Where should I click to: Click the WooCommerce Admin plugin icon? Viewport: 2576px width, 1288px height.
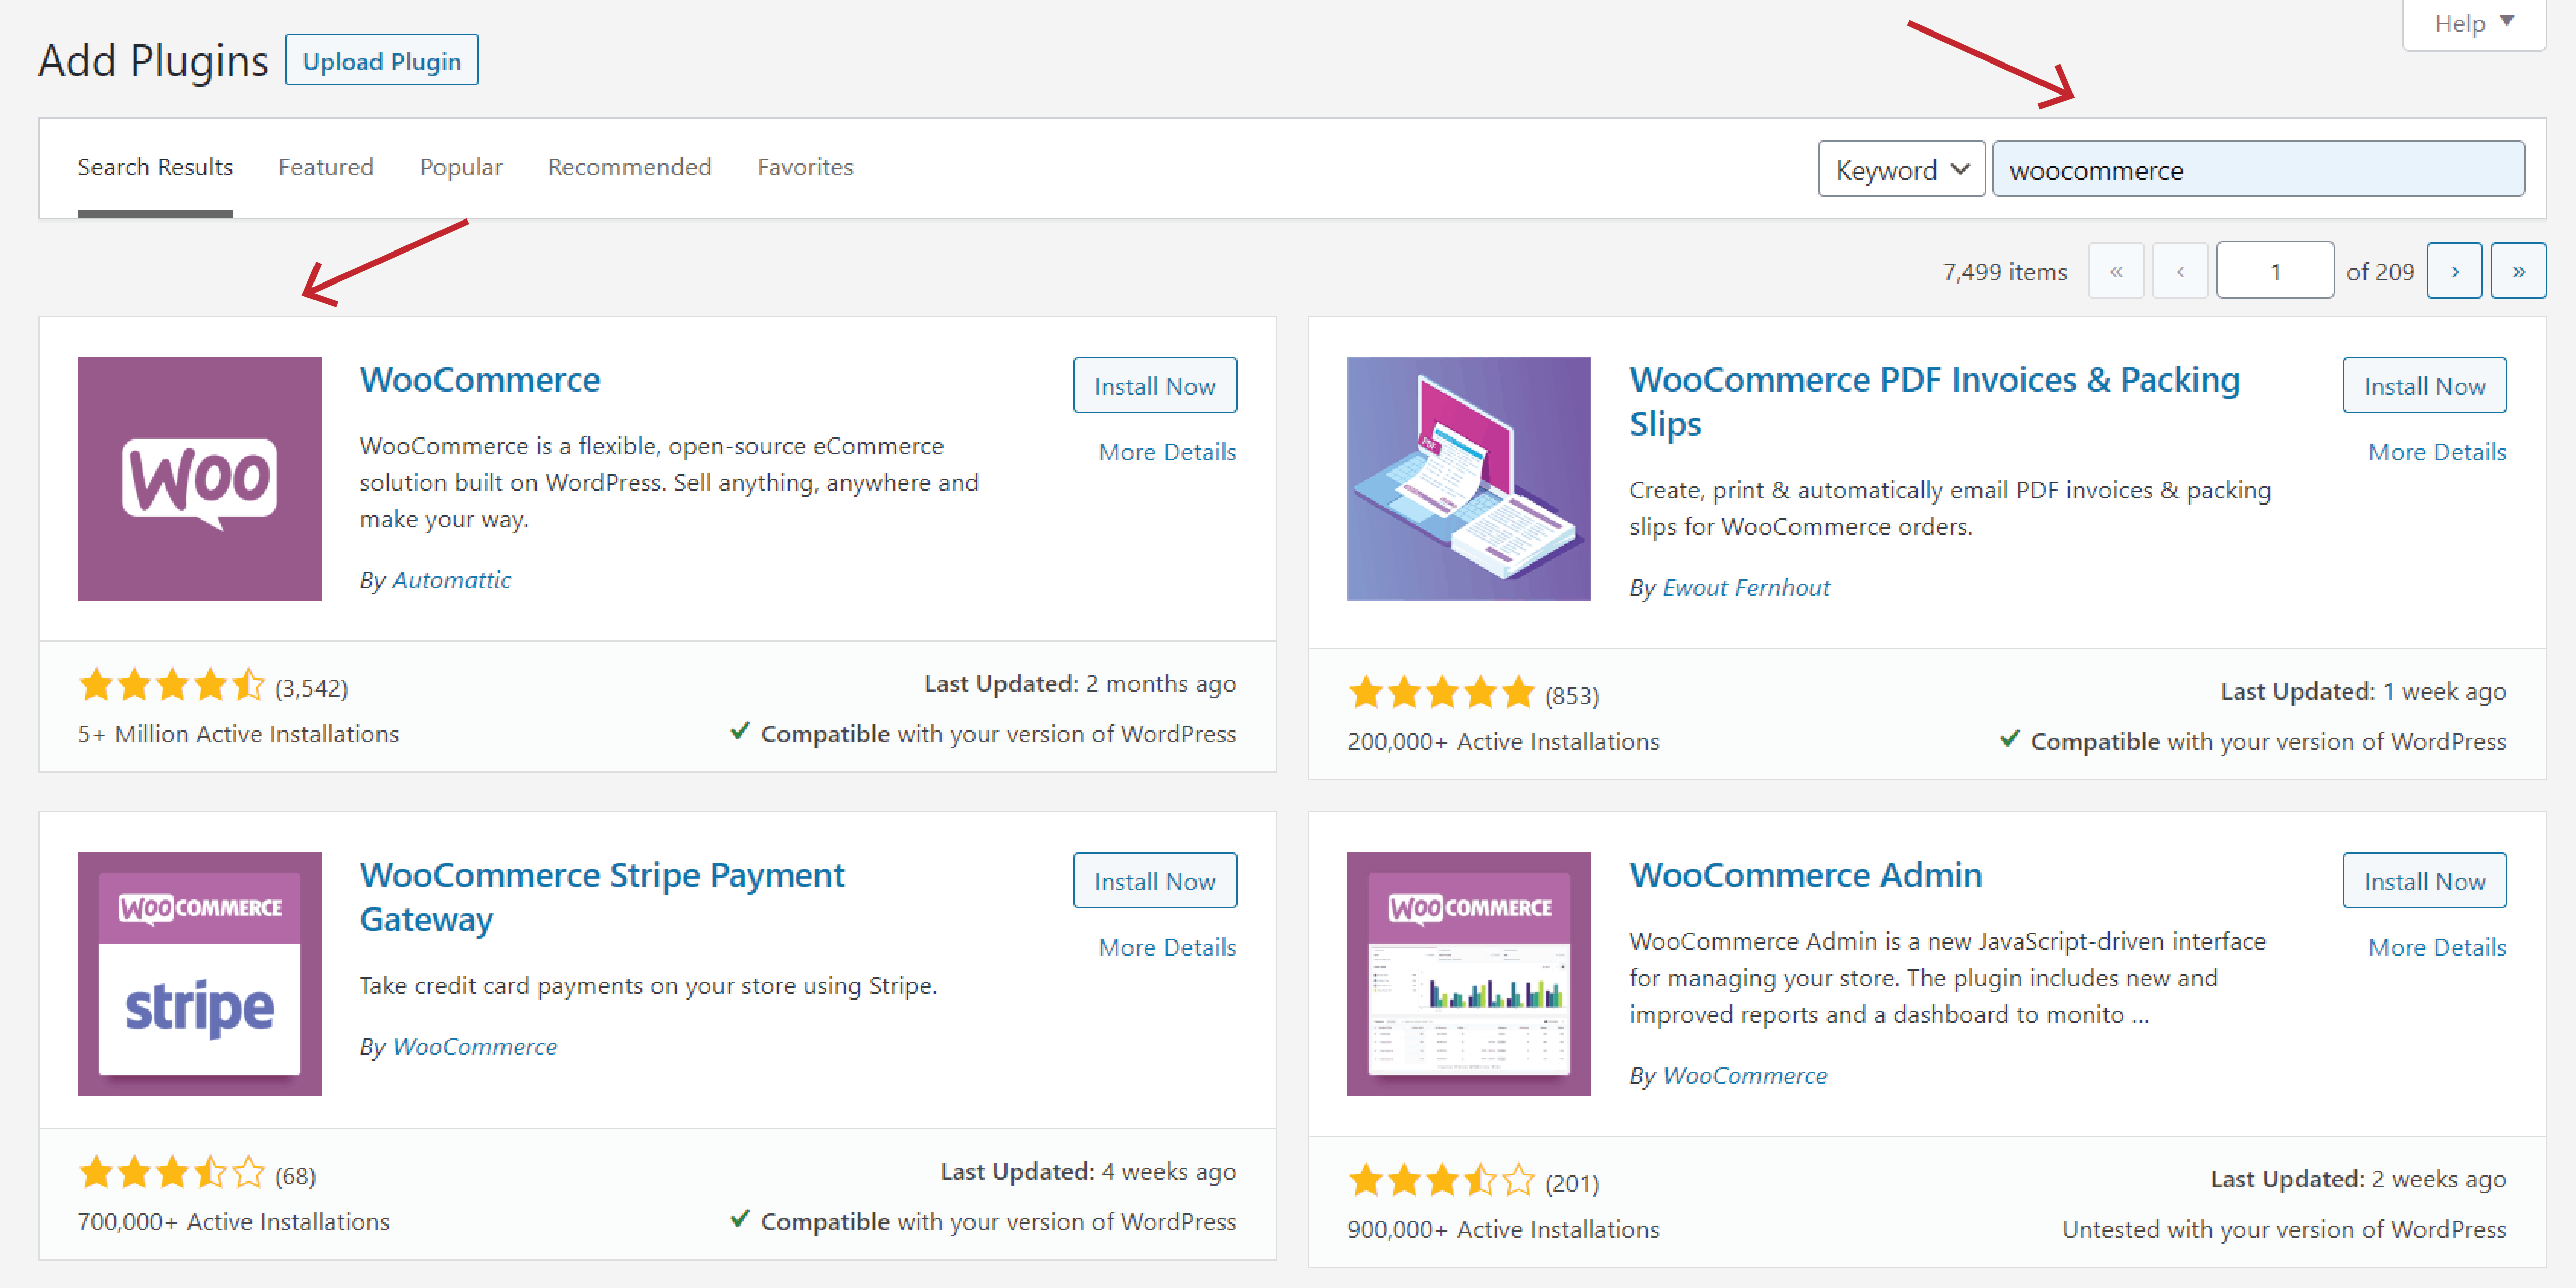pyautogui.click(x=1468, y=973)
